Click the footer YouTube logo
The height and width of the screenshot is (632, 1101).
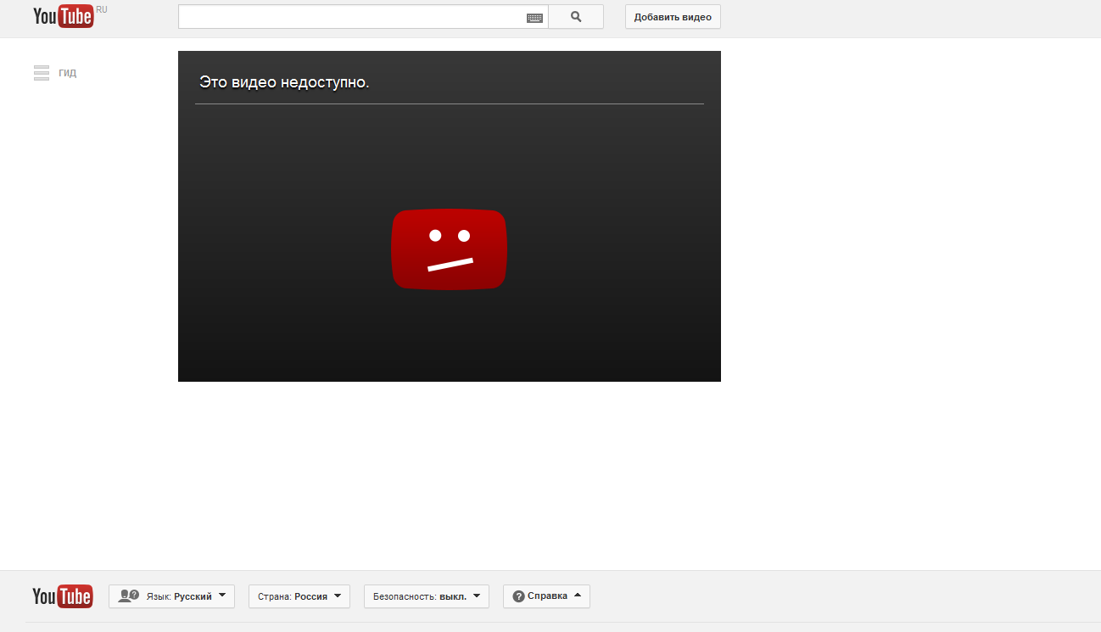pyautogui.click(x=62, y=596)
